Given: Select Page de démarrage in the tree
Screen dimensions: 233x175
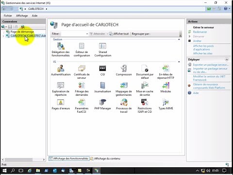Looking at the screenshot, I should [x=22, y=32].
